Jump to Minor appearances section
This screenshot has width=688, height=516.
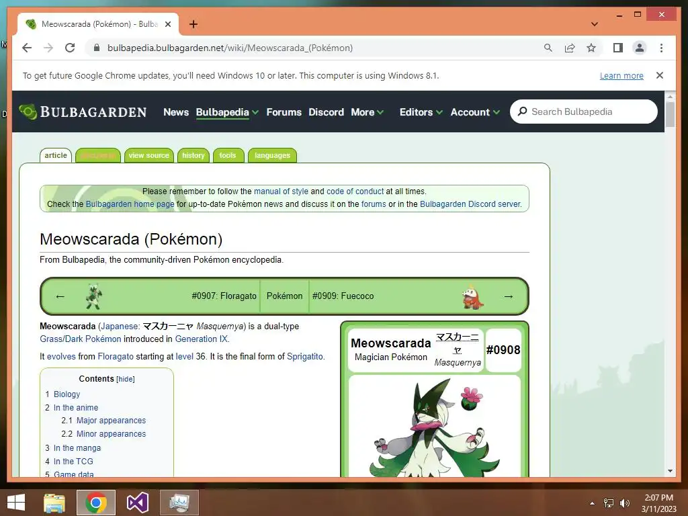[x=111, y=433]
